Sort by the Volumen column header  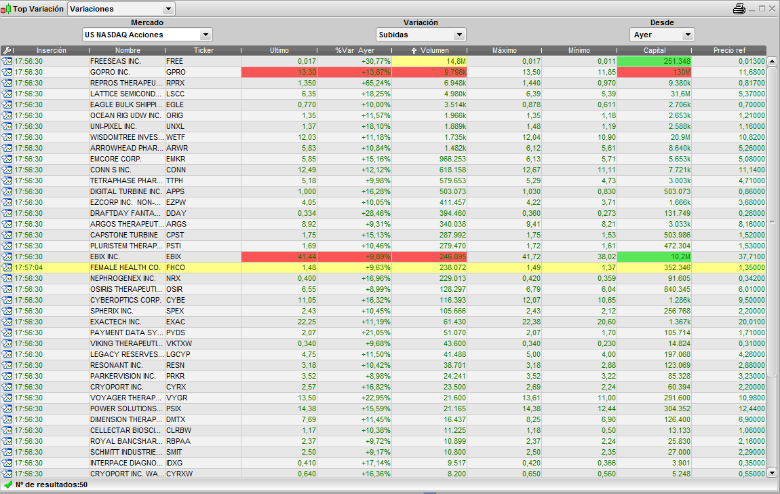pyautogui.click(x=430, y=50)
